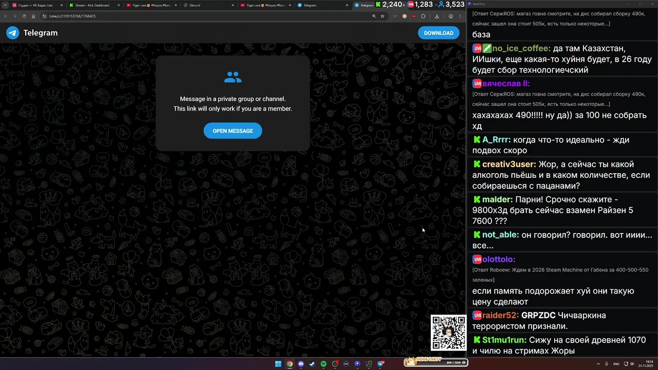Open Steam from the taskbar

coord(312,364)
